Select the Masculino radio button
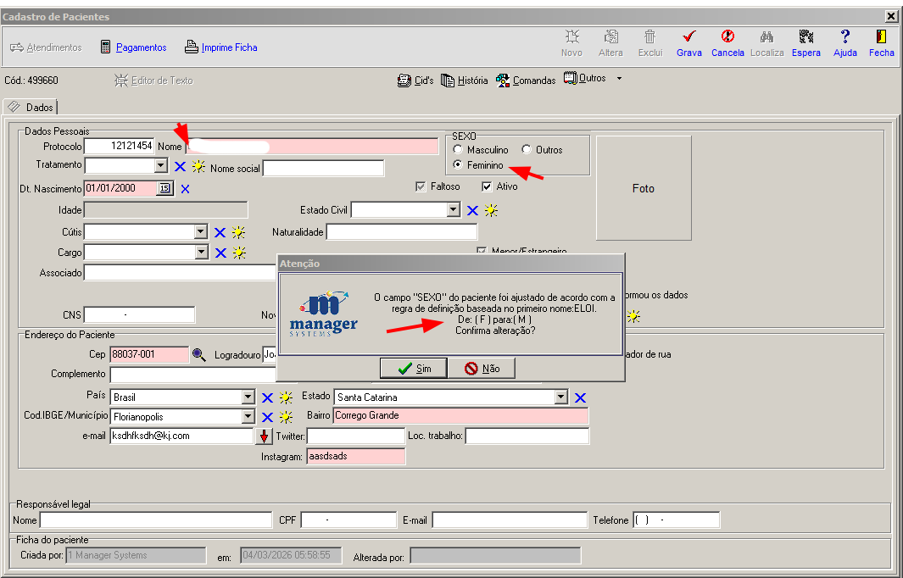 click(x=459, y=150)
